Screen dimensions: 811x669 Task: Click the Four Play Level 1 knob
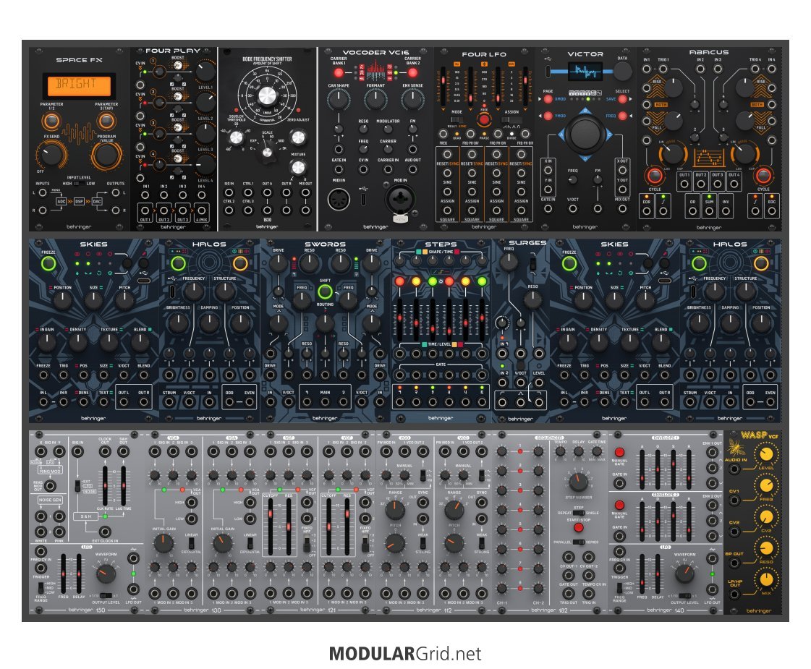pyautogui.click(x=205, y=72)
